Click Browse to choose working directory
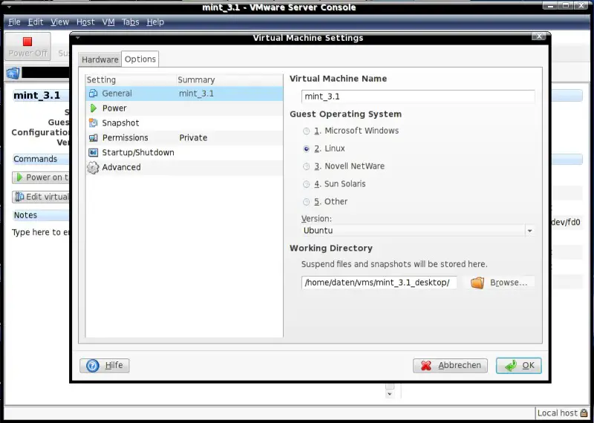This screenshot has width=594, height=423. (500, 283)
